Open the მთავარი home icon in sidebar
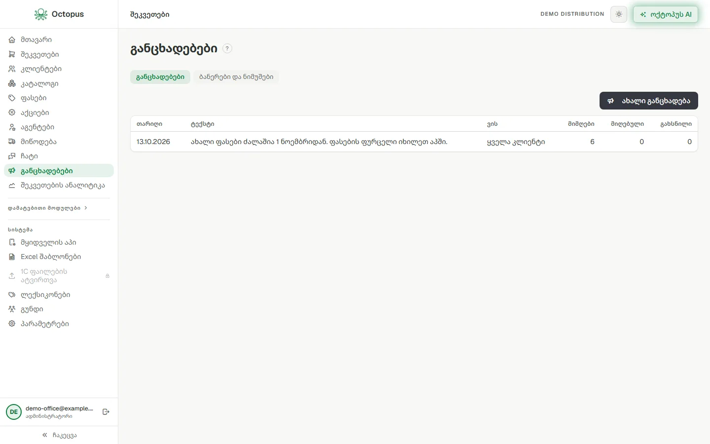 12,39
